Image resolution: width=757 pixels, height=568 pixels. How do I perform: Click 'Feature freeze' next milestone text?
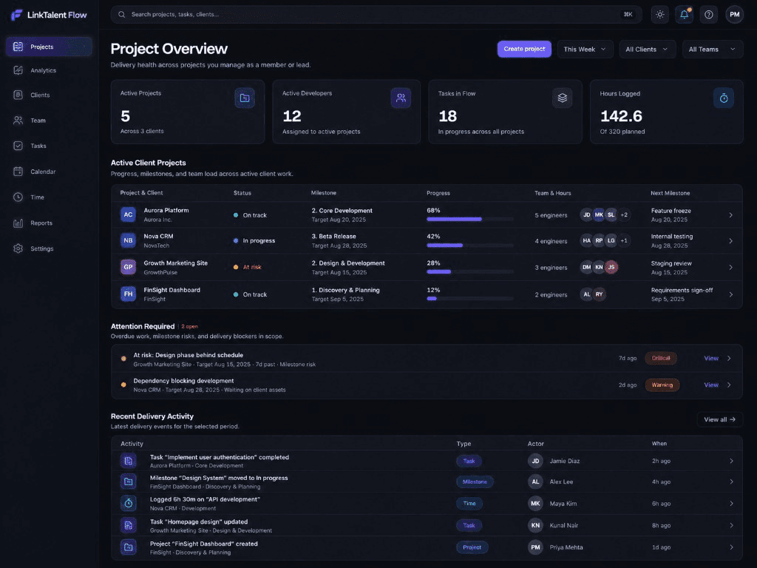tap(671, 211)
